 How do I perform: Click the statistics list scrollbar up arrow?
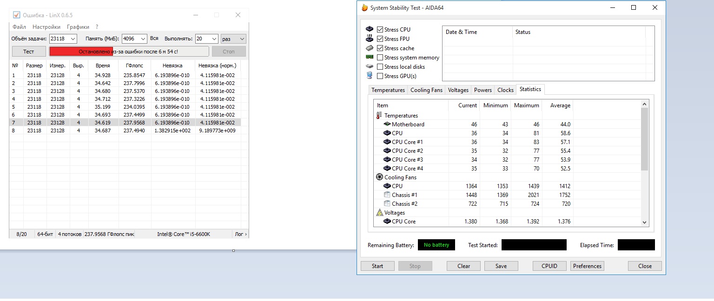point(644,104)
